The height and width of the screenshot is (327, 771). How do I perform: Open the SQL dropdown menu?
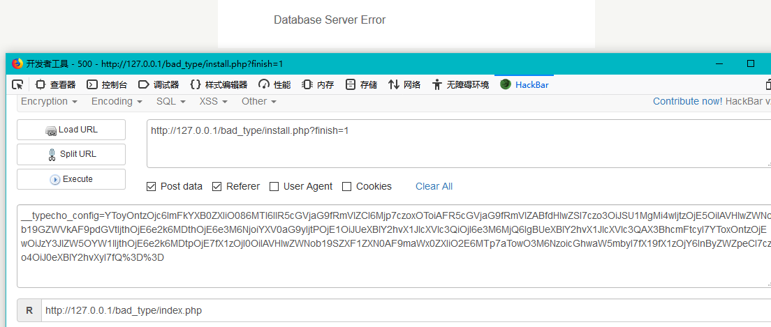click(171, 101)
